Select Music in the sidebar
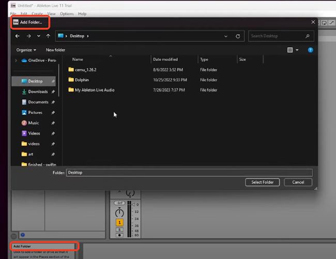This screenshot has width=336, height=259. pos(34,123)
